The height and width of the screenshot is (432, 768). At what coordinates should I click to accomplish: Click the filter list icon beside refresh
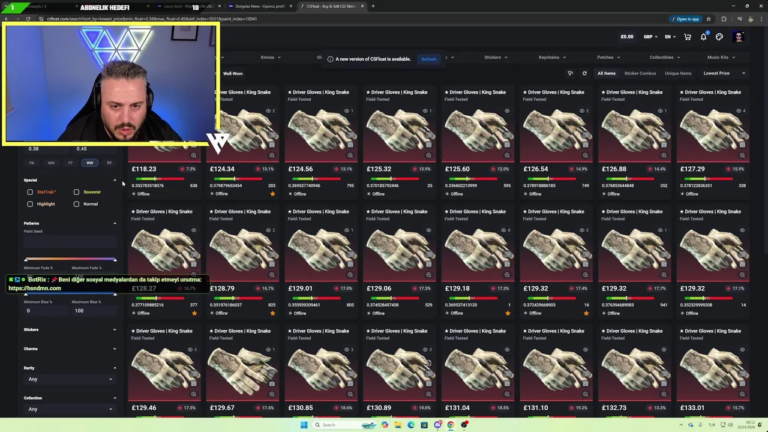click(x=570, y=73)
